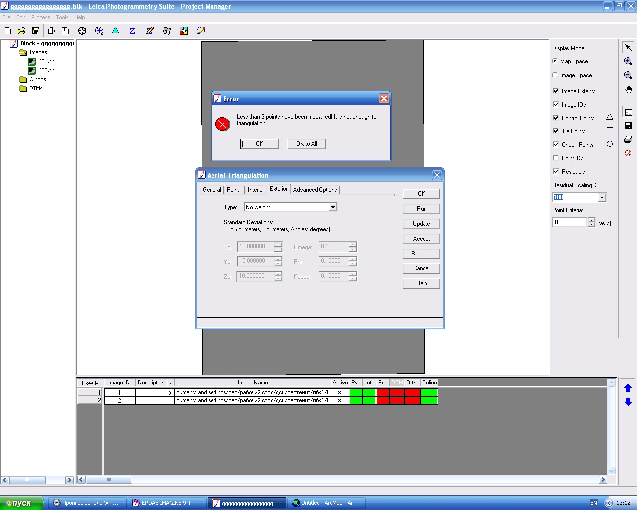
Task: Select the zoom in magnifier tool
Action: (628, 61)
